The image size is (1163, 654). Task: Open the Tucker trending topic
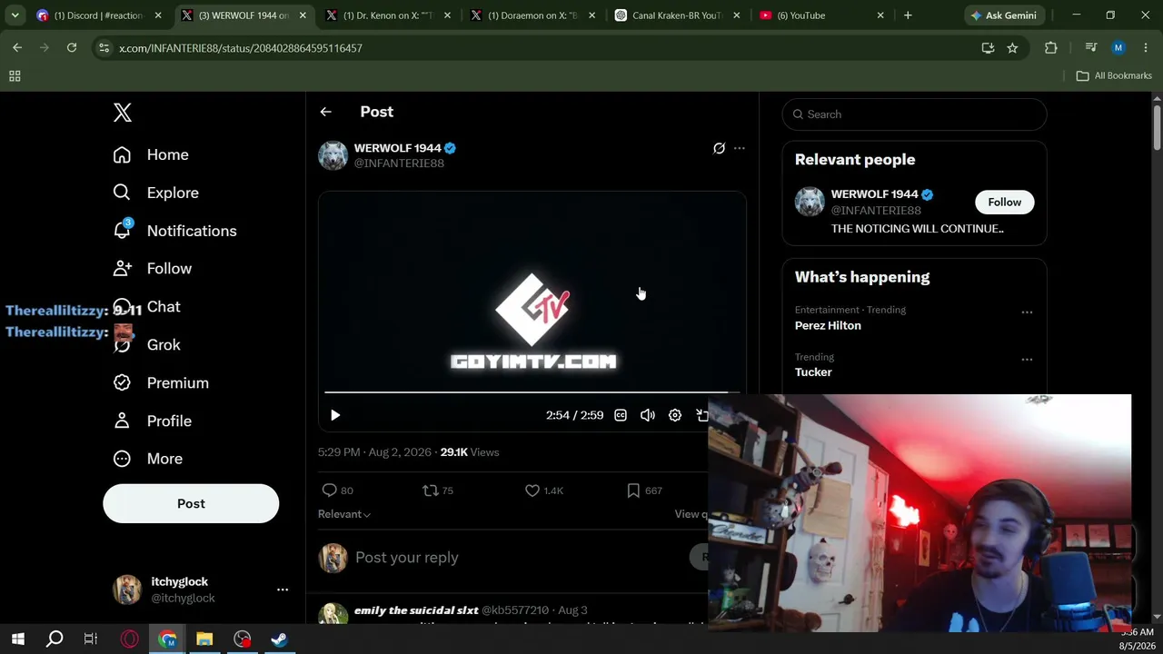813,372
